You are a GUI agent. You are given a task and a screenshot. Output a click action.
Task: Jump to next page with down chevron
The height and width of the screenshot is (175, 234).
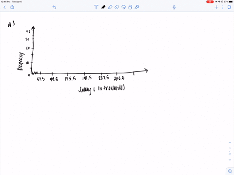(x=230, y=160)
